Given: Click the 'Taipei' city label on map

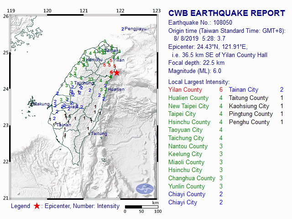Looking at the screenshot, I should (111, 51).
